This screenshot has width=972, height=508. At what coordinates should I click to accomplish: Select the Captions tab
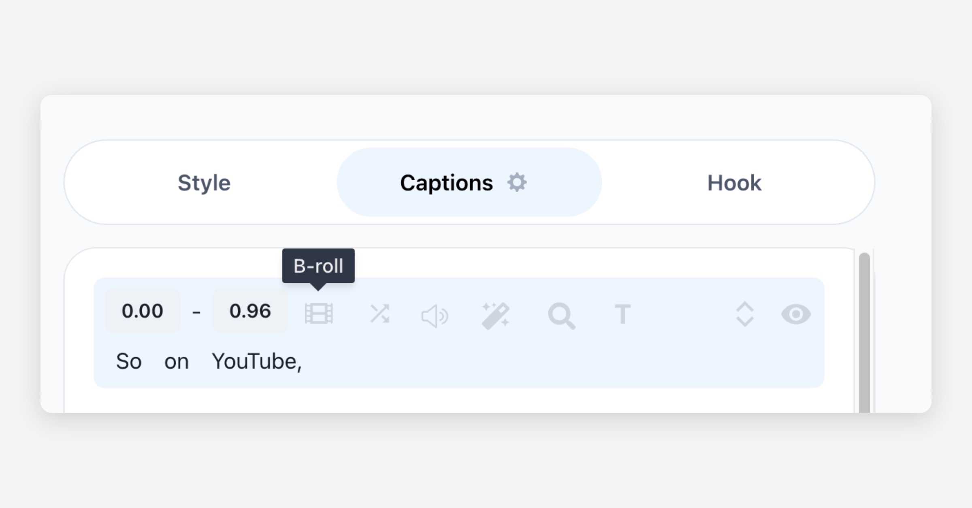(x=446, y=183)
